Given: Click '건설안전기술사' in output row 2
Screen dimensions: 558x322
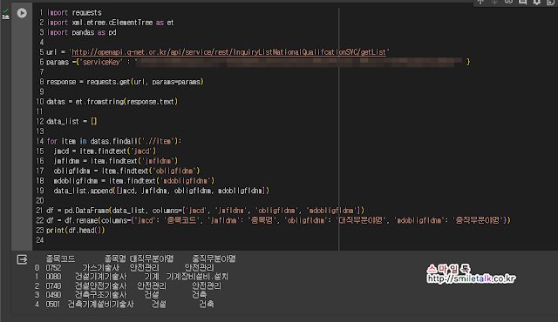Looking at the screenshot, I should [101, 286].
